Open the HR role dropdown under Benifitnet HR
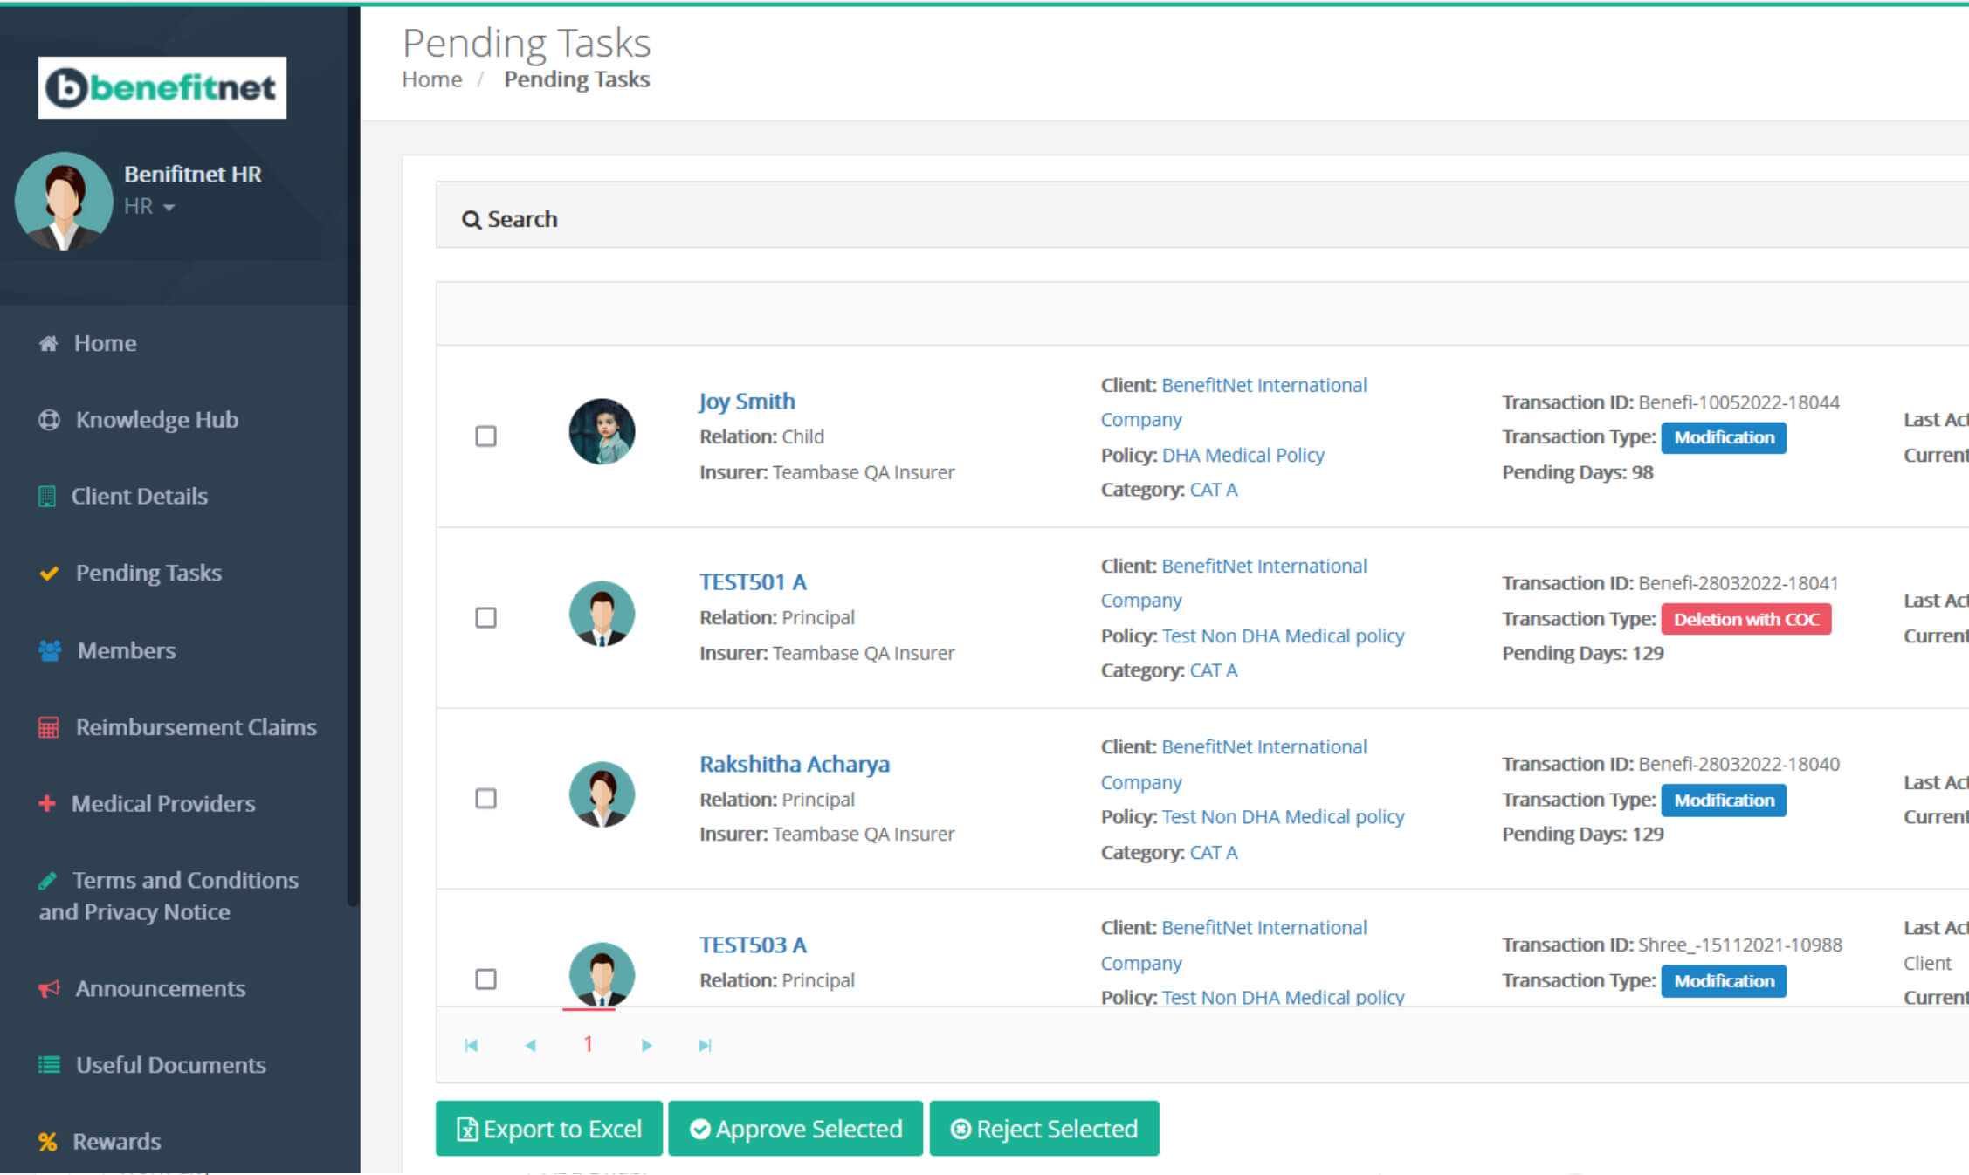This screenshot has width=1969, height=1175. (x=149, y=207)
